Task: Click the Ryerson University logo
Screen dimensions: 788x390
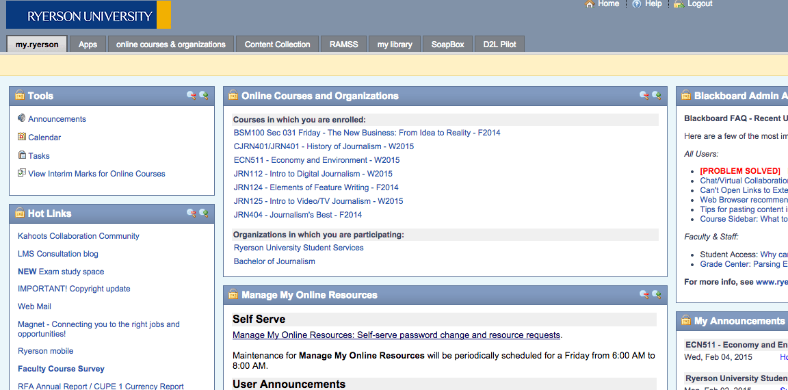Action: click(89, 16)
